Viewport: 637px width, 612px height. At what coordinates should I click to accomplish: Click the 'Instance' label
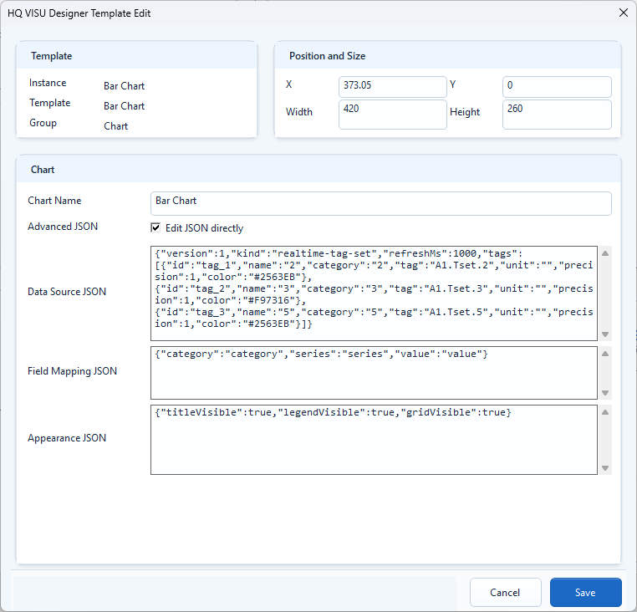click(48, 83)
